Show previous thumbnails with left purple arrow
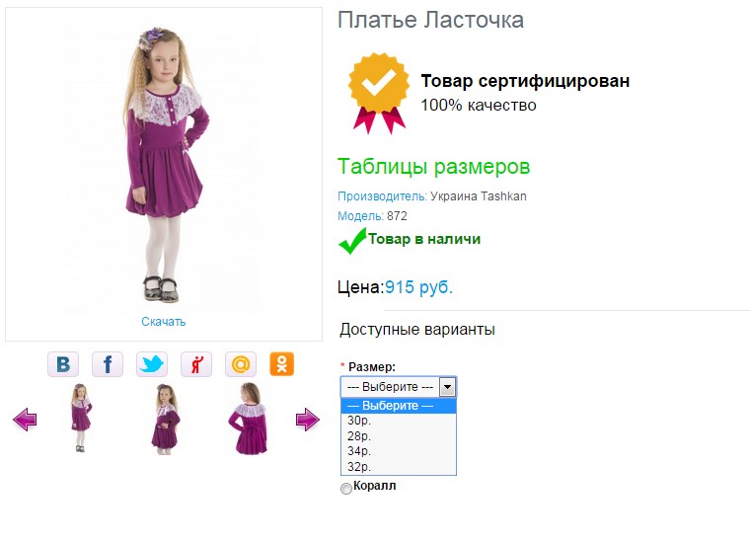Viewport: 750px width, 542px height. (25, 420)
